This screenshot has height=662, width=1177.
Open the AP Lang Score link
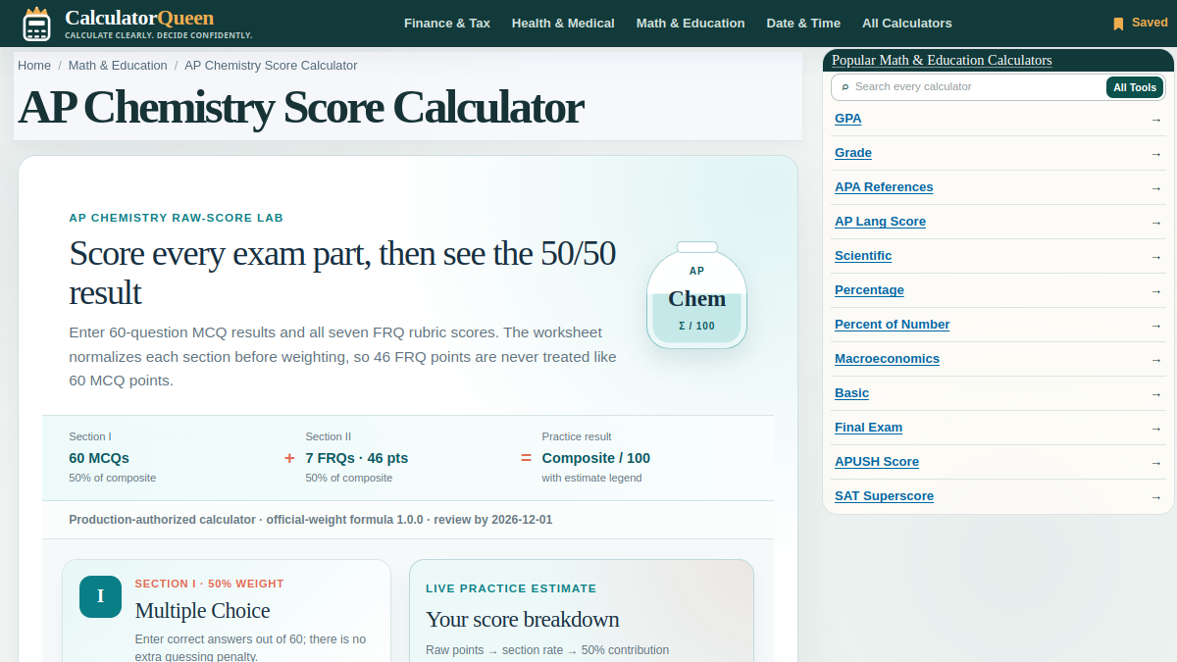[880, 222]
